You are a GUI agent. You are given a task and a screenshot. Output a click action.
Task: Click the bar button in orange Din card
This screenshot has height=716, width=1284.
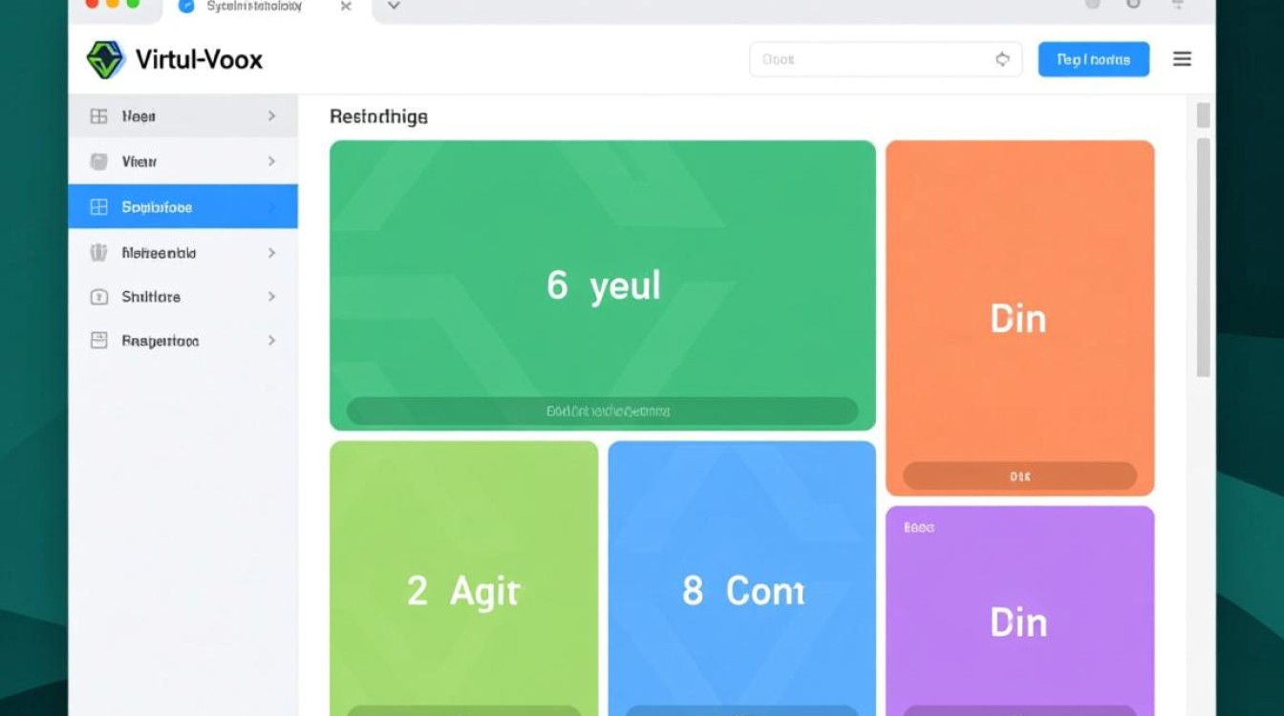(1019, 475)
